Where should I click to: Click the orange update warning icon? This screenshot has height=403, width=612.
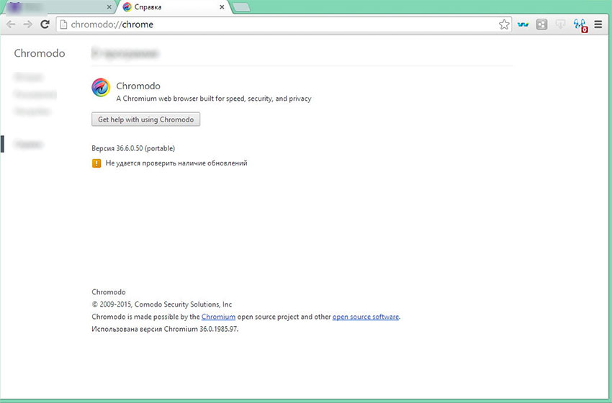96,163
